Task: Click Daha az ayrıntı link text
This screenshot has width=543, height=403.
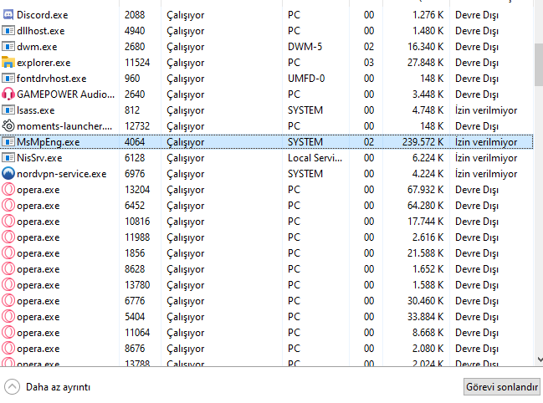Action: tap(59, 387)
